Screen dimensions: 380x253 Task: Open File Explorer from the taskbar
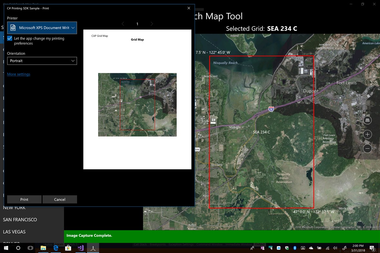coord(43,248)
